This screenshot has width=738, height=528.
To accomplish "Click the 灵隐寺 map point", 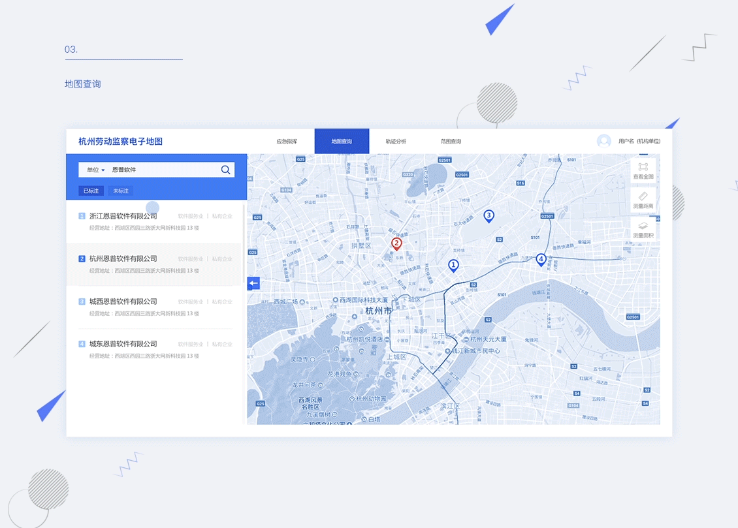I will pos(302,359).
